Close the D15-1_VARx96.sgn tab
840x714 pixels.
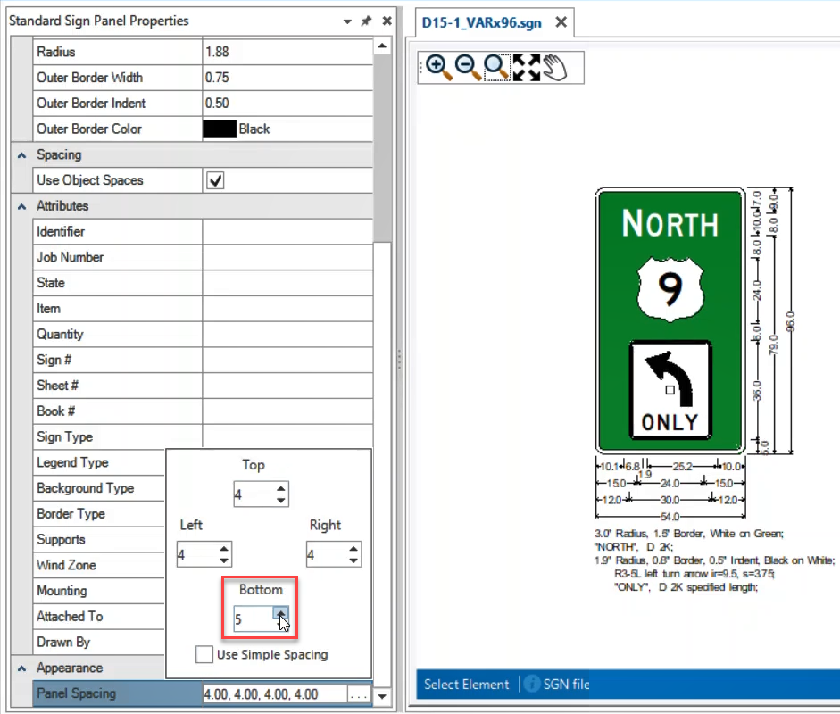click(561, 22)
